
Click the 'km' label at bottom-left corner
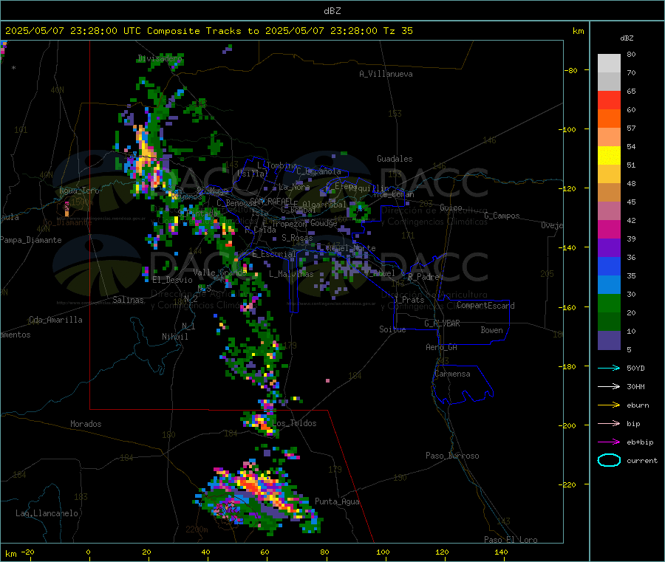point(10,554)
